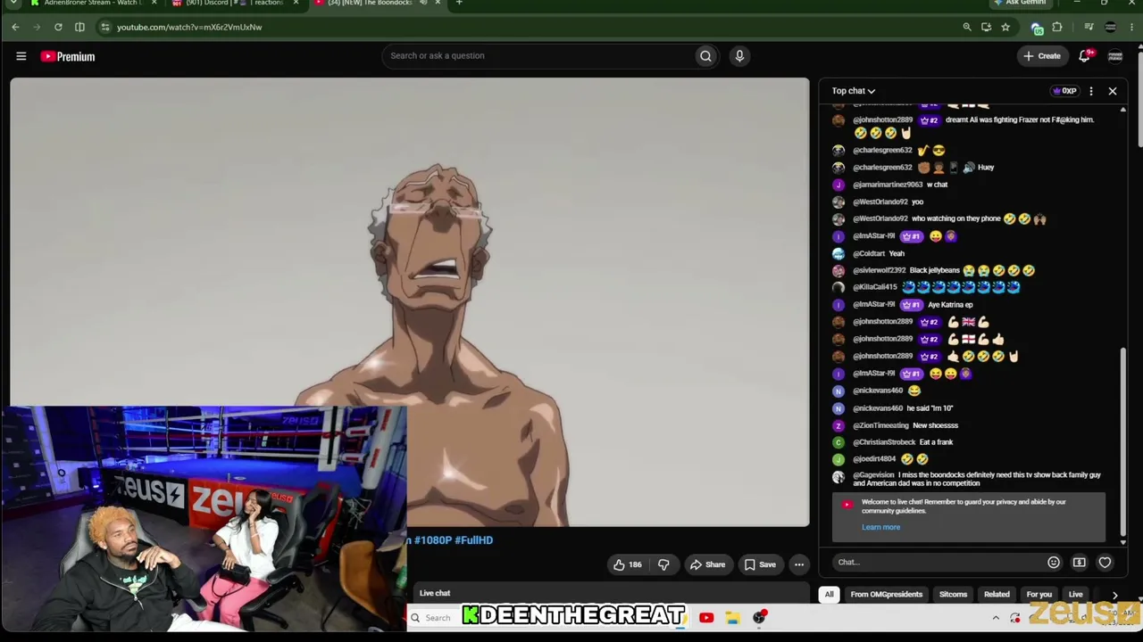Viewport: 1143px width, 642px height.
Task: Select the Live filter chip
Action: 1076,595
